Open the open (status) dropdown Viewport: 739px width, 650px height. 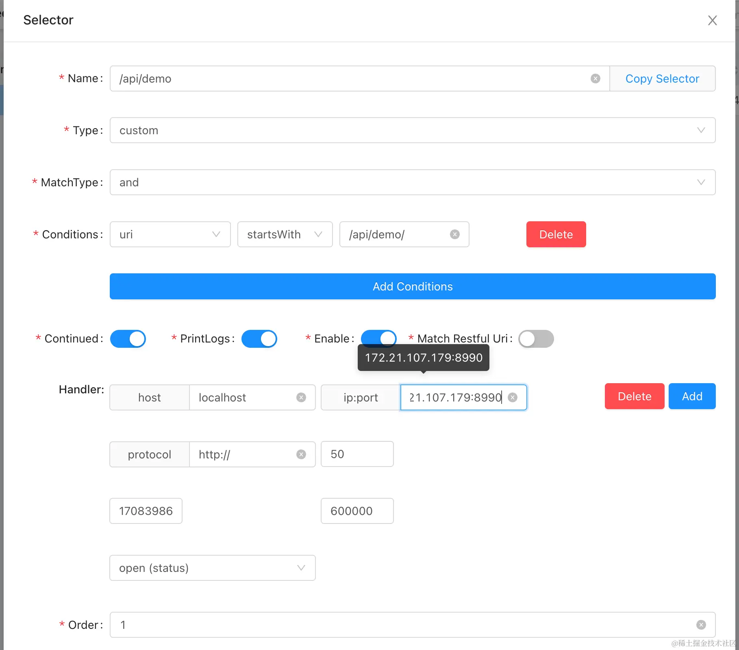[213, 568]
